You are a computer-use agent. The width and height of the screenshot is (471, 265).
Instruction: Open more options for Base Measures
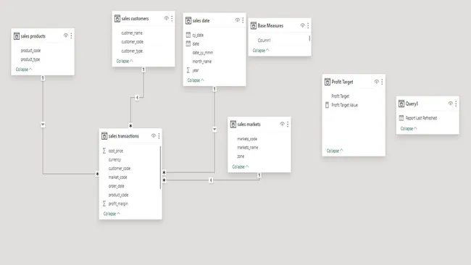308,26
